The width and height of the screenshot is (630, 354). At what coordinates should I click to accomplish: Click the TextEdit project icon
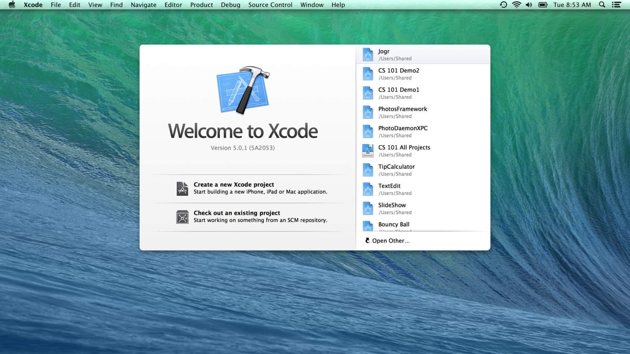tap(368, 189)
